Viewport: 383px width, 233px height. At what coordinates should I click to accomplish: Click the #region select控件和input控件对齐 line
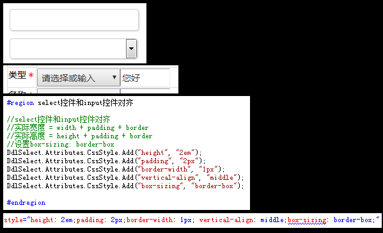(70, 102)
